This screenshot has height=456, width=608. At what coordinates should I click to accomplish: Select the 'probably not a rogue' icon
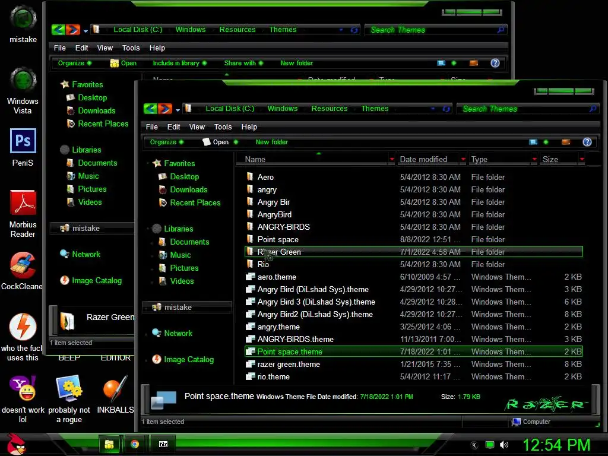tap(69, 399)
